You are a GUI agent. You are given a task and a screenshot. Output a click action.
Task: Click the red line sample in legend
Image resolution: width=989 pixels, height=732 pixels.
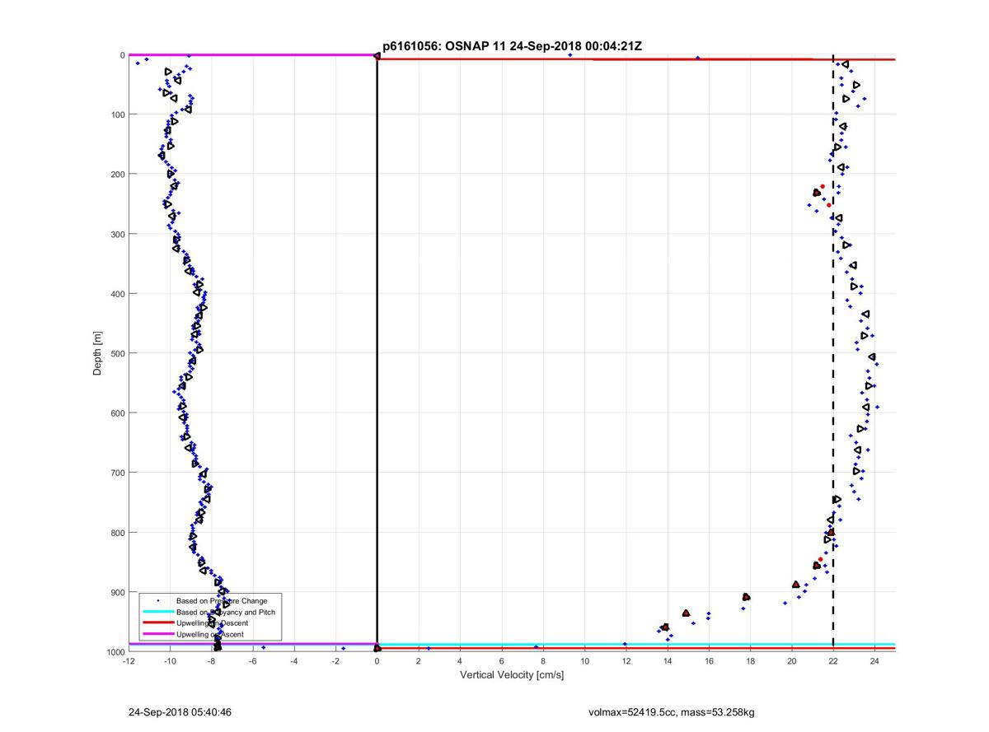point(157,623)
